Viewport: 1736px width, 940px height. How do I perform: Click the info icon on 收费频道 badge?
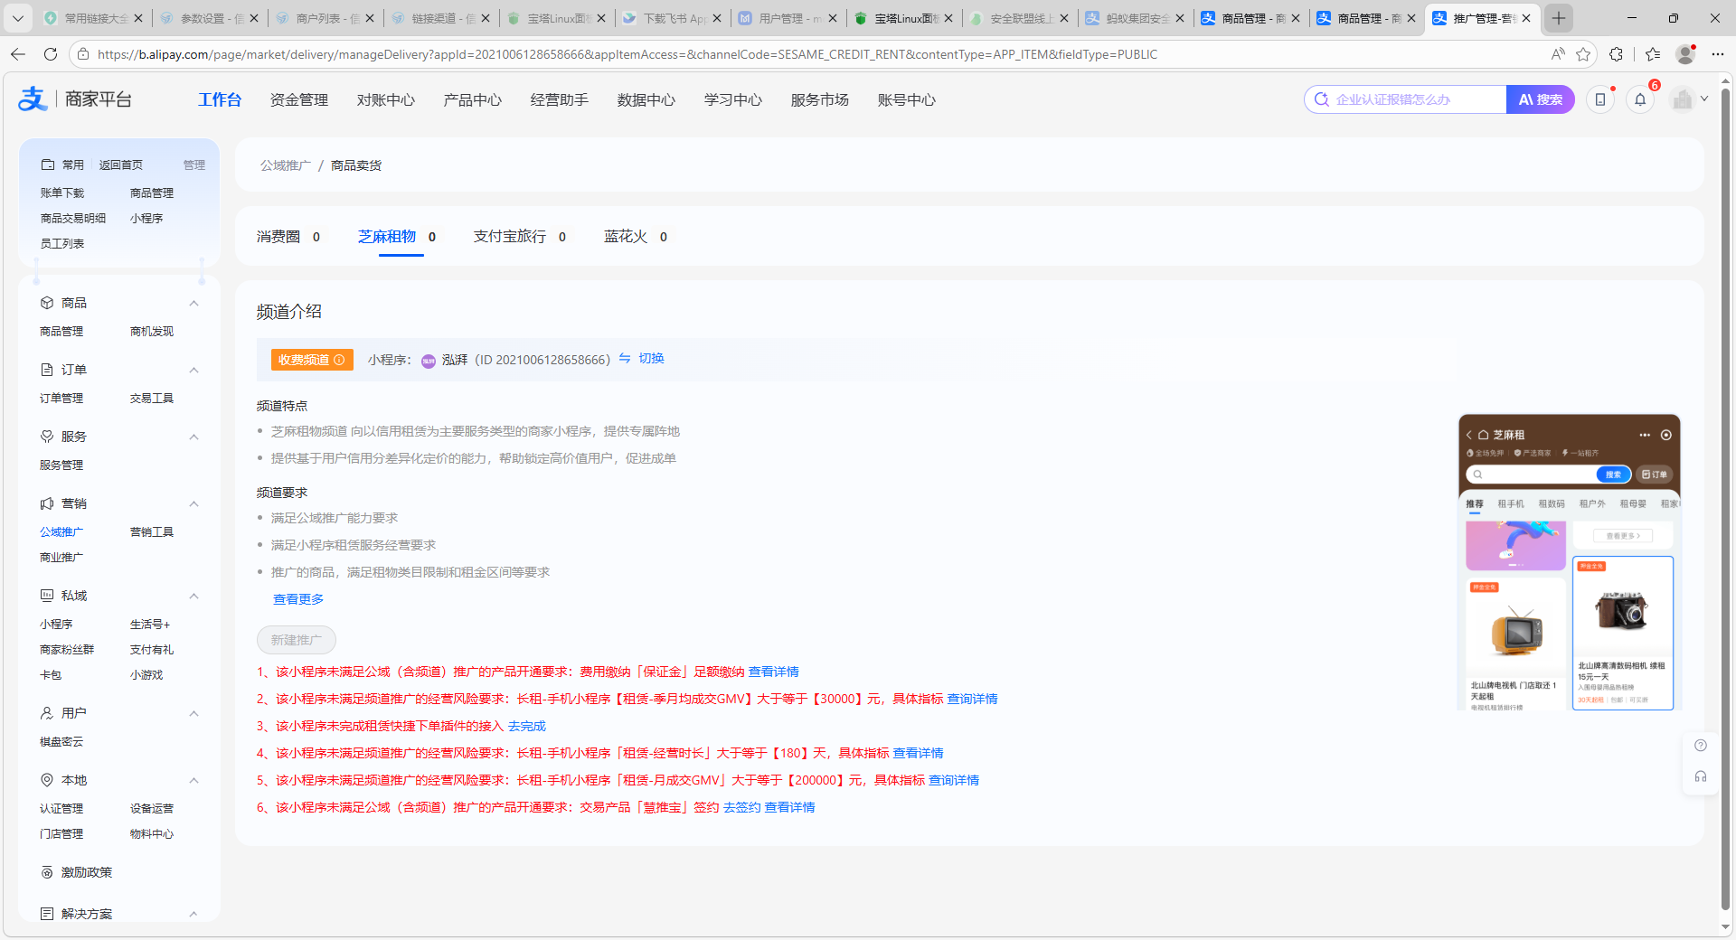pos(340,360)
